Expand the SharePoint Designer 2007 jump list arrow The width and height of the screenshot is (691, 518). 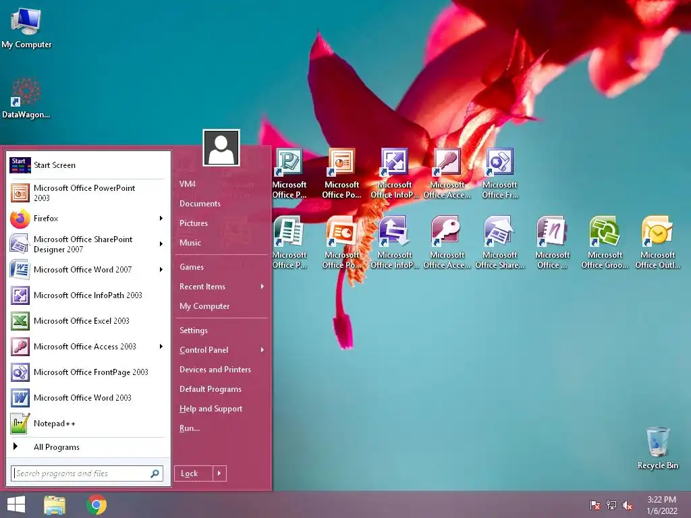161,244
